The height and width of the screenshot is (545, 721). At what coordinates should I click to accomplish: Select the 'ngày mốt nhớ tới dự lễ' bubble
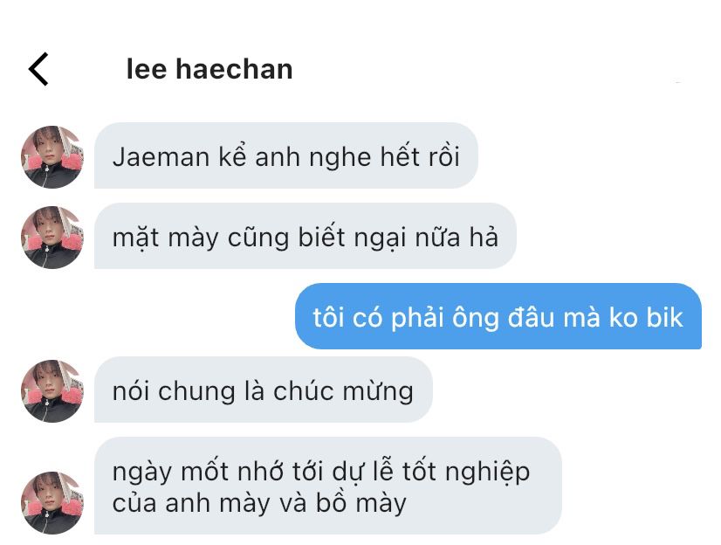pyautogui.click(x=328, y=486)
